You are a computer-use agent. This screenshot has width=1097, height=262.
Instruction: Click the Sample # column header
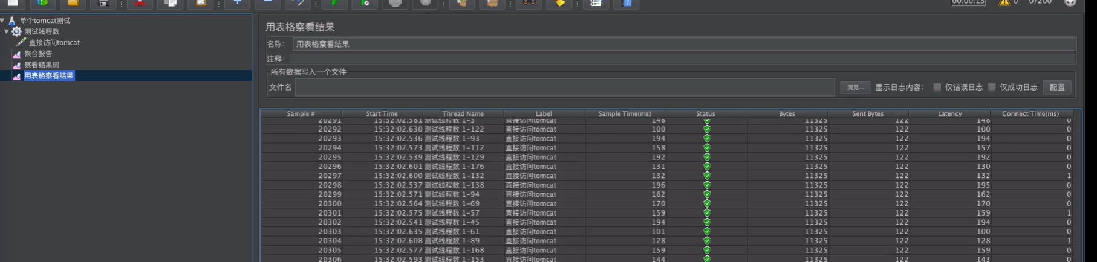point(301,113)
